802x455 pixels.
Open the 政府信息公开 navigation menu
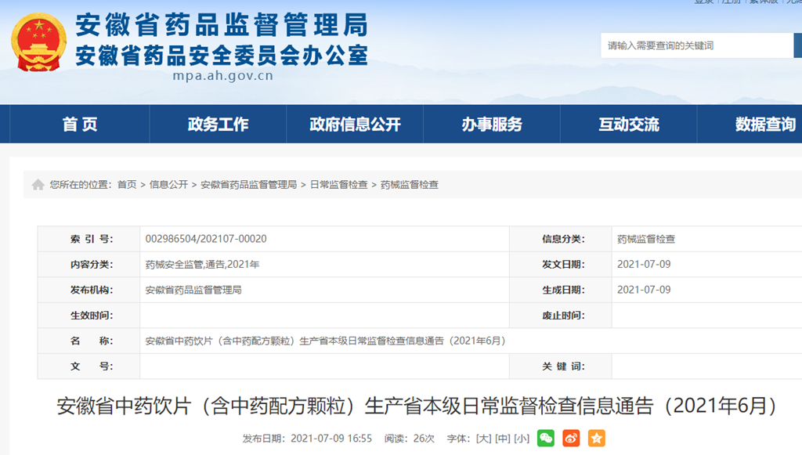click(x=355, y=125)
